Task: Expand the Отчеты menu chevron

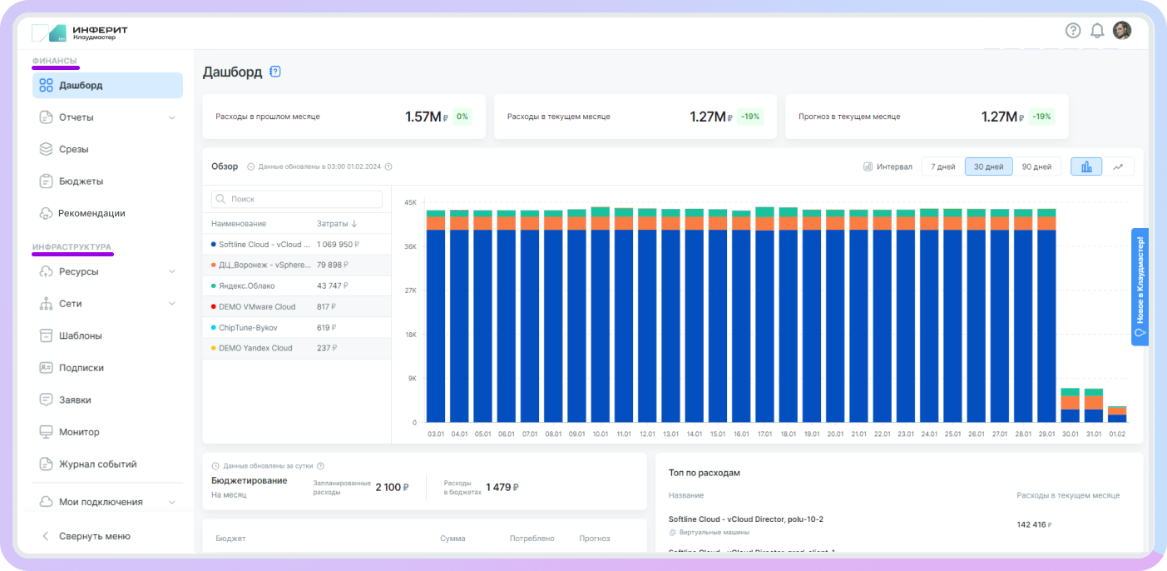Action: (x=172, y=117)
